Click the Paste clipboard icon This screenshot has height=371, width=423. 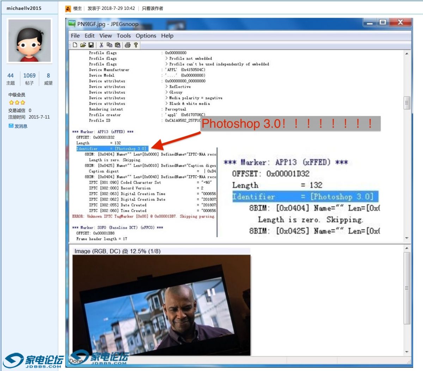(x=118, y=45)
